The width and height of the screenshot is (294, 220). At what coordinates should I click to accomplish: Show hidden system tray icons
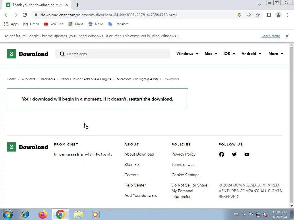pos(244,215)
